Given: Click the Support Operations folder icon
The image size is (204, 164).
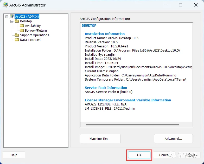Looking at the screenshot, I should [17, 35].
